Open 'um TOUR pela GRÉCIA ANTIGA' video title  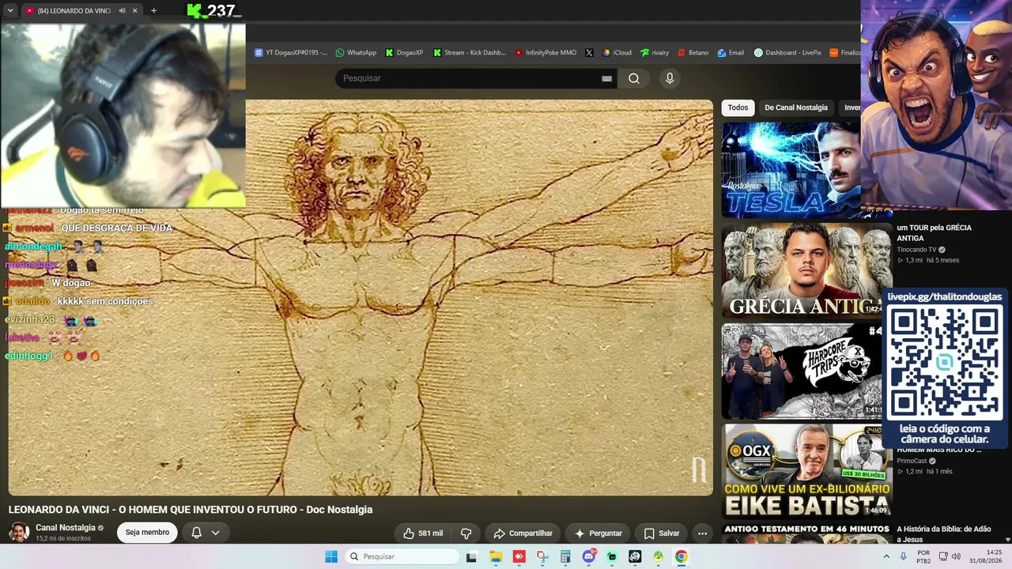[x=934, y=232]
